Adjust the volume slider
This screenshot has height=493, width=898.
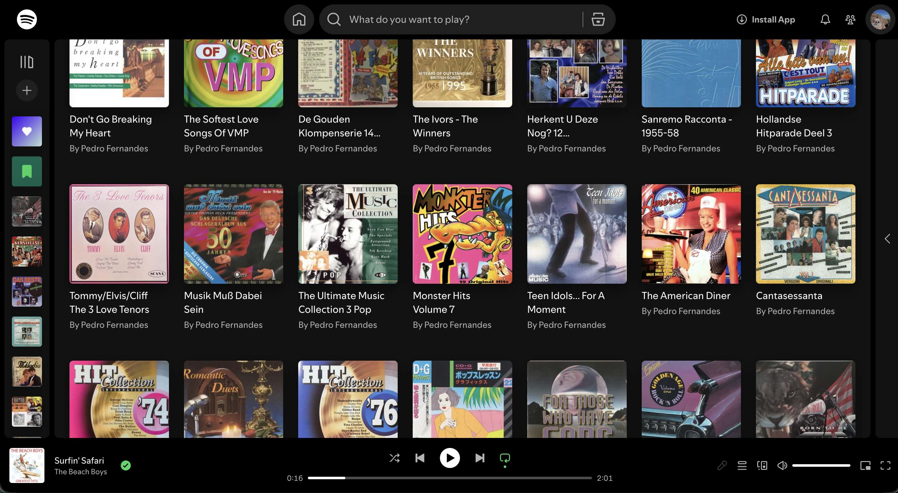coord(821,465)
